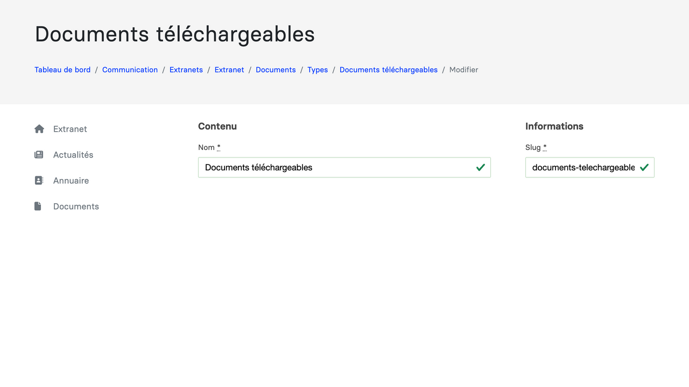The height and width of the screenshot is (387, 689).
Task: Focus the Slug text field
Action: (x=581, y=168)
